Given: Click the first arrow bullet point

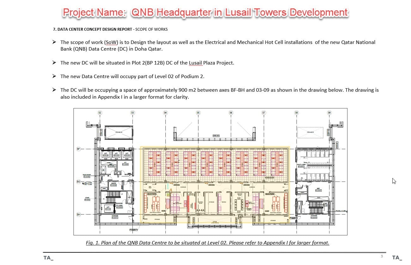Looking at the screenshot, I should coord(54,42).
